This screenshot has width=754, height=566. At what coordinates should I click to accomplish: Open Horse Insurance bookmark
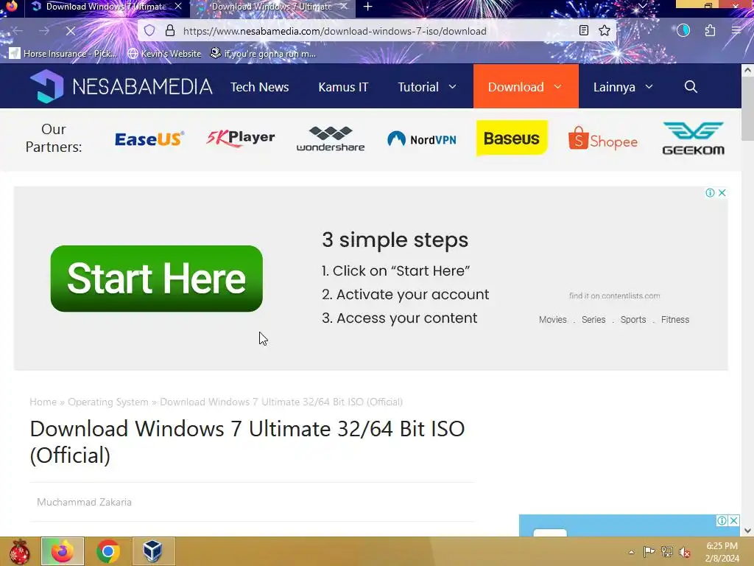click(x=63, y=53)
